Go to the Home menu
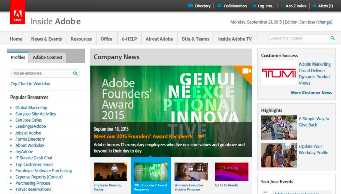 16,39
